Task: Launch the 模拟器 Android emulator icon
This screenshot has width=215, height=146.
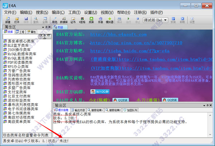Action: coord(110,20)
